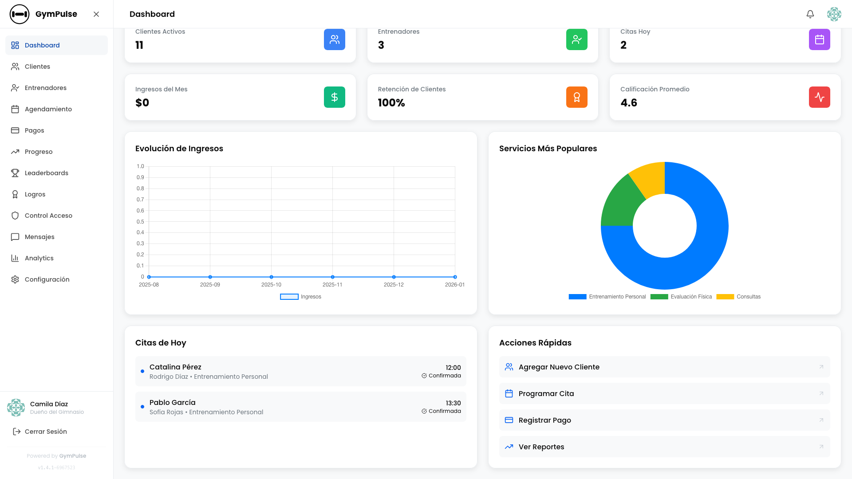Navigate to the Agendamiento section

48,109
